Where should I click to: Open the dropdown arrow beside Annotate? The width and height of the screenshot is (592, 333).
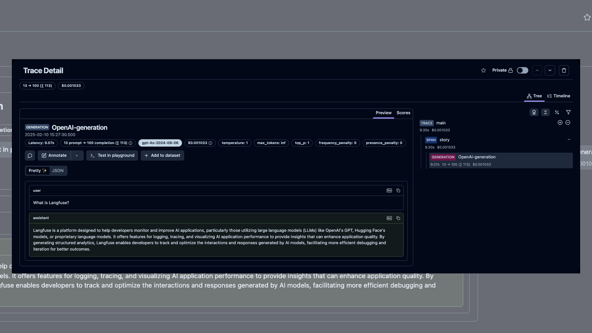click(77, 155)
